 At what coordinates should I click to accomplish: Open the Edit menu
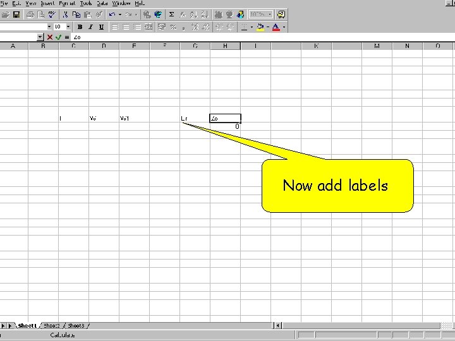point(16,4)
